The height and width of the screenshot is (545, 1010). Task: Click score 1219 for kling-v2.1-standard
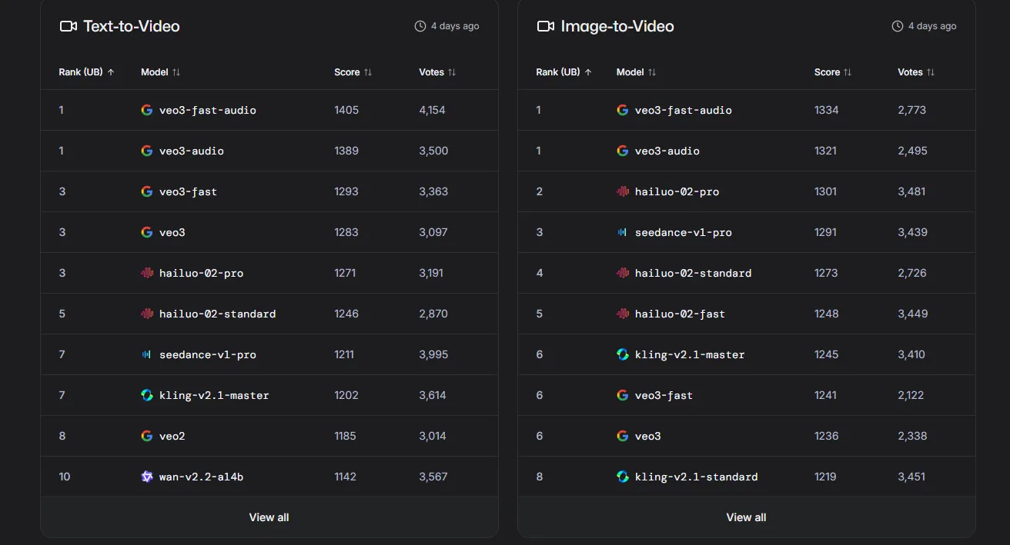pos(825,477)
